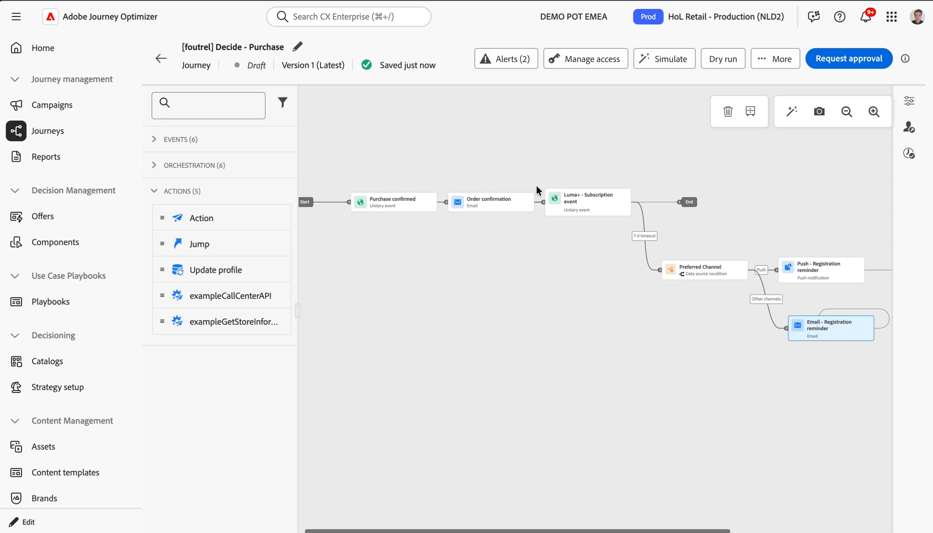Image resolution: width=933 pixels, height=533 pixels.
Task: Go back using the left arrow
Action: pos(161,59)
